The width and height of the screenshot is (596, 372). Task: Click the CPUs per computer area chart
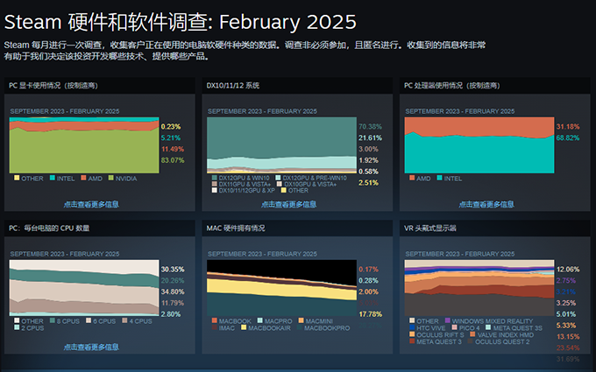pos(84,288)
